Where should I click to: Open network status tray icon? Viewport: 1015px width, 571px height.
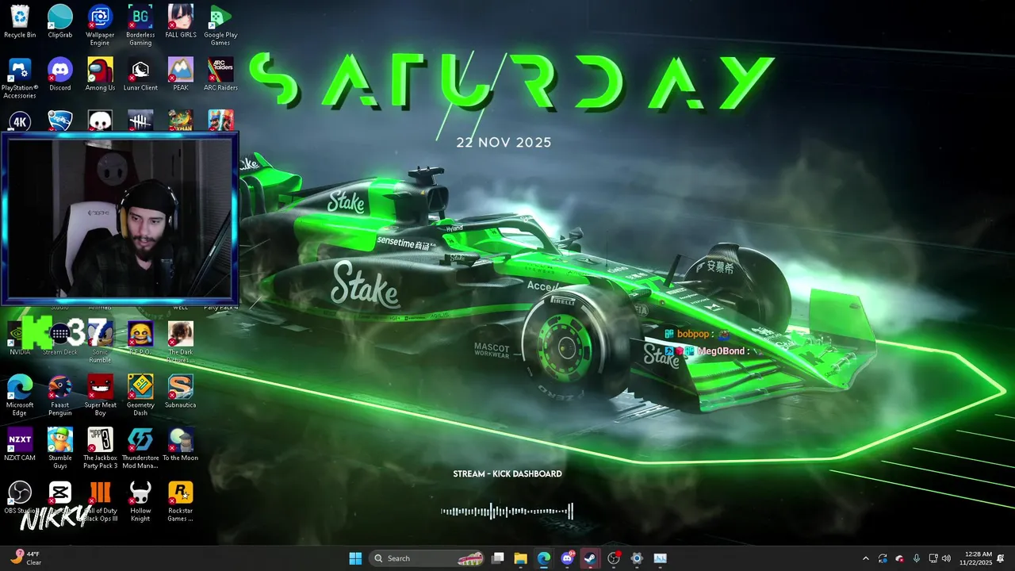coord(933,558)
